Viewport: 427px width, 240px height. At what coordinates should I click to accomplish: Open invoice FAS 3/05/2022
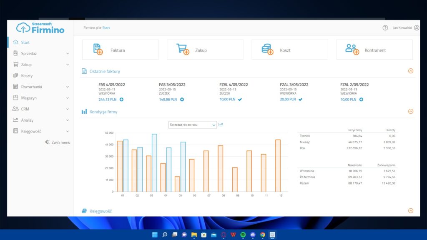click(172, 85)
